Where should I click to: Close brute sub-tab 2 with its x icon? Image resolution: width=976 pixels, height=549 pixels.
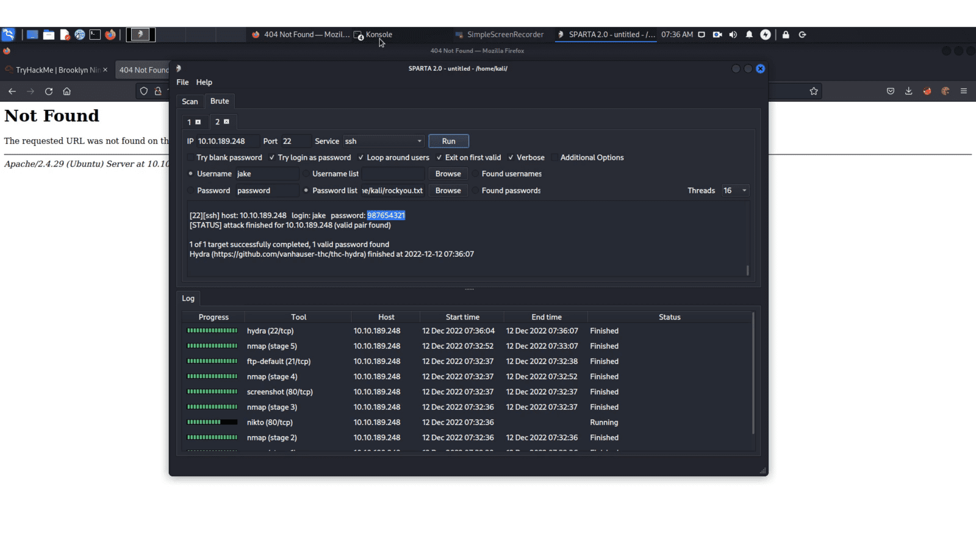[226, 121]
